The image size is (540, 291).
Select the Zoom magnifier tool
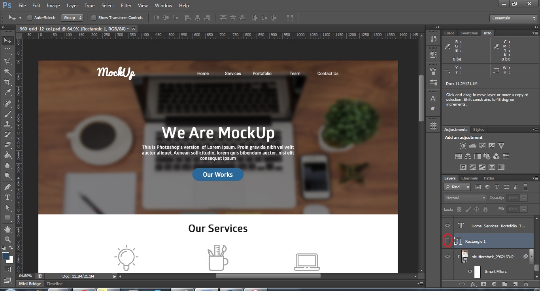8,239
